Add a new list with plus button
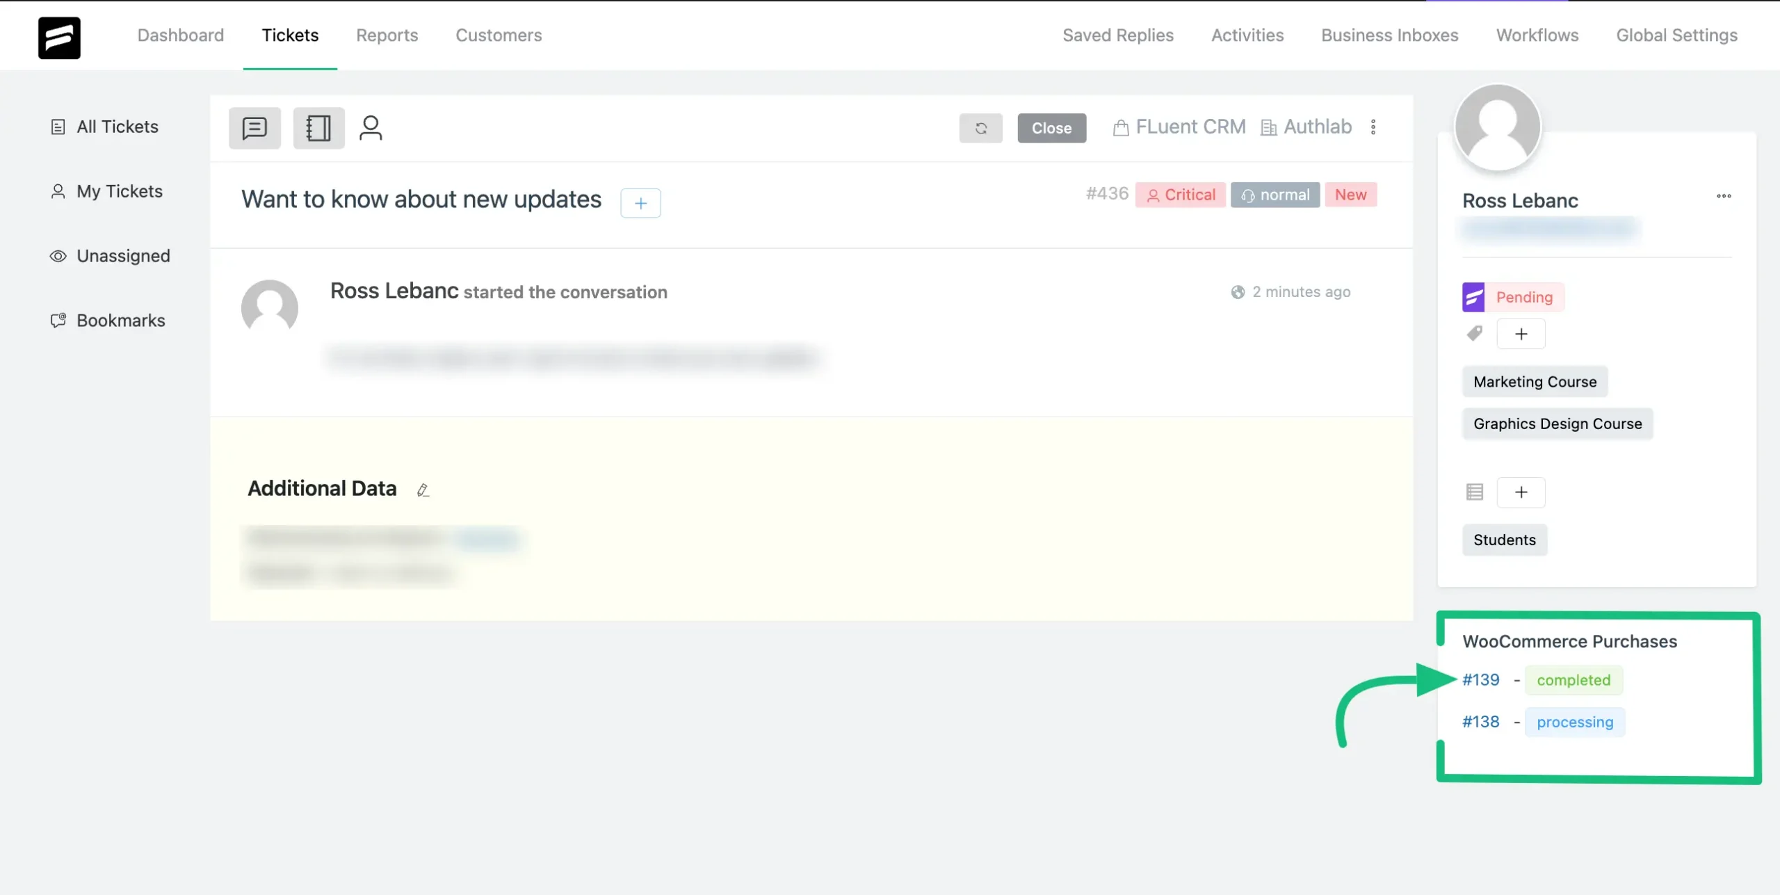This screenshot has height=895, width=1780. [1521, 492]
